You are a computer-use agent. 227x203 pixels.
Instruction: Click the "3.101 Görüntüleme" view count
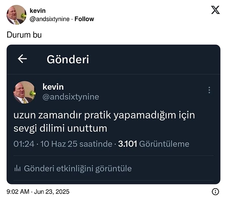pyautogui.click(x=154, y=144)
